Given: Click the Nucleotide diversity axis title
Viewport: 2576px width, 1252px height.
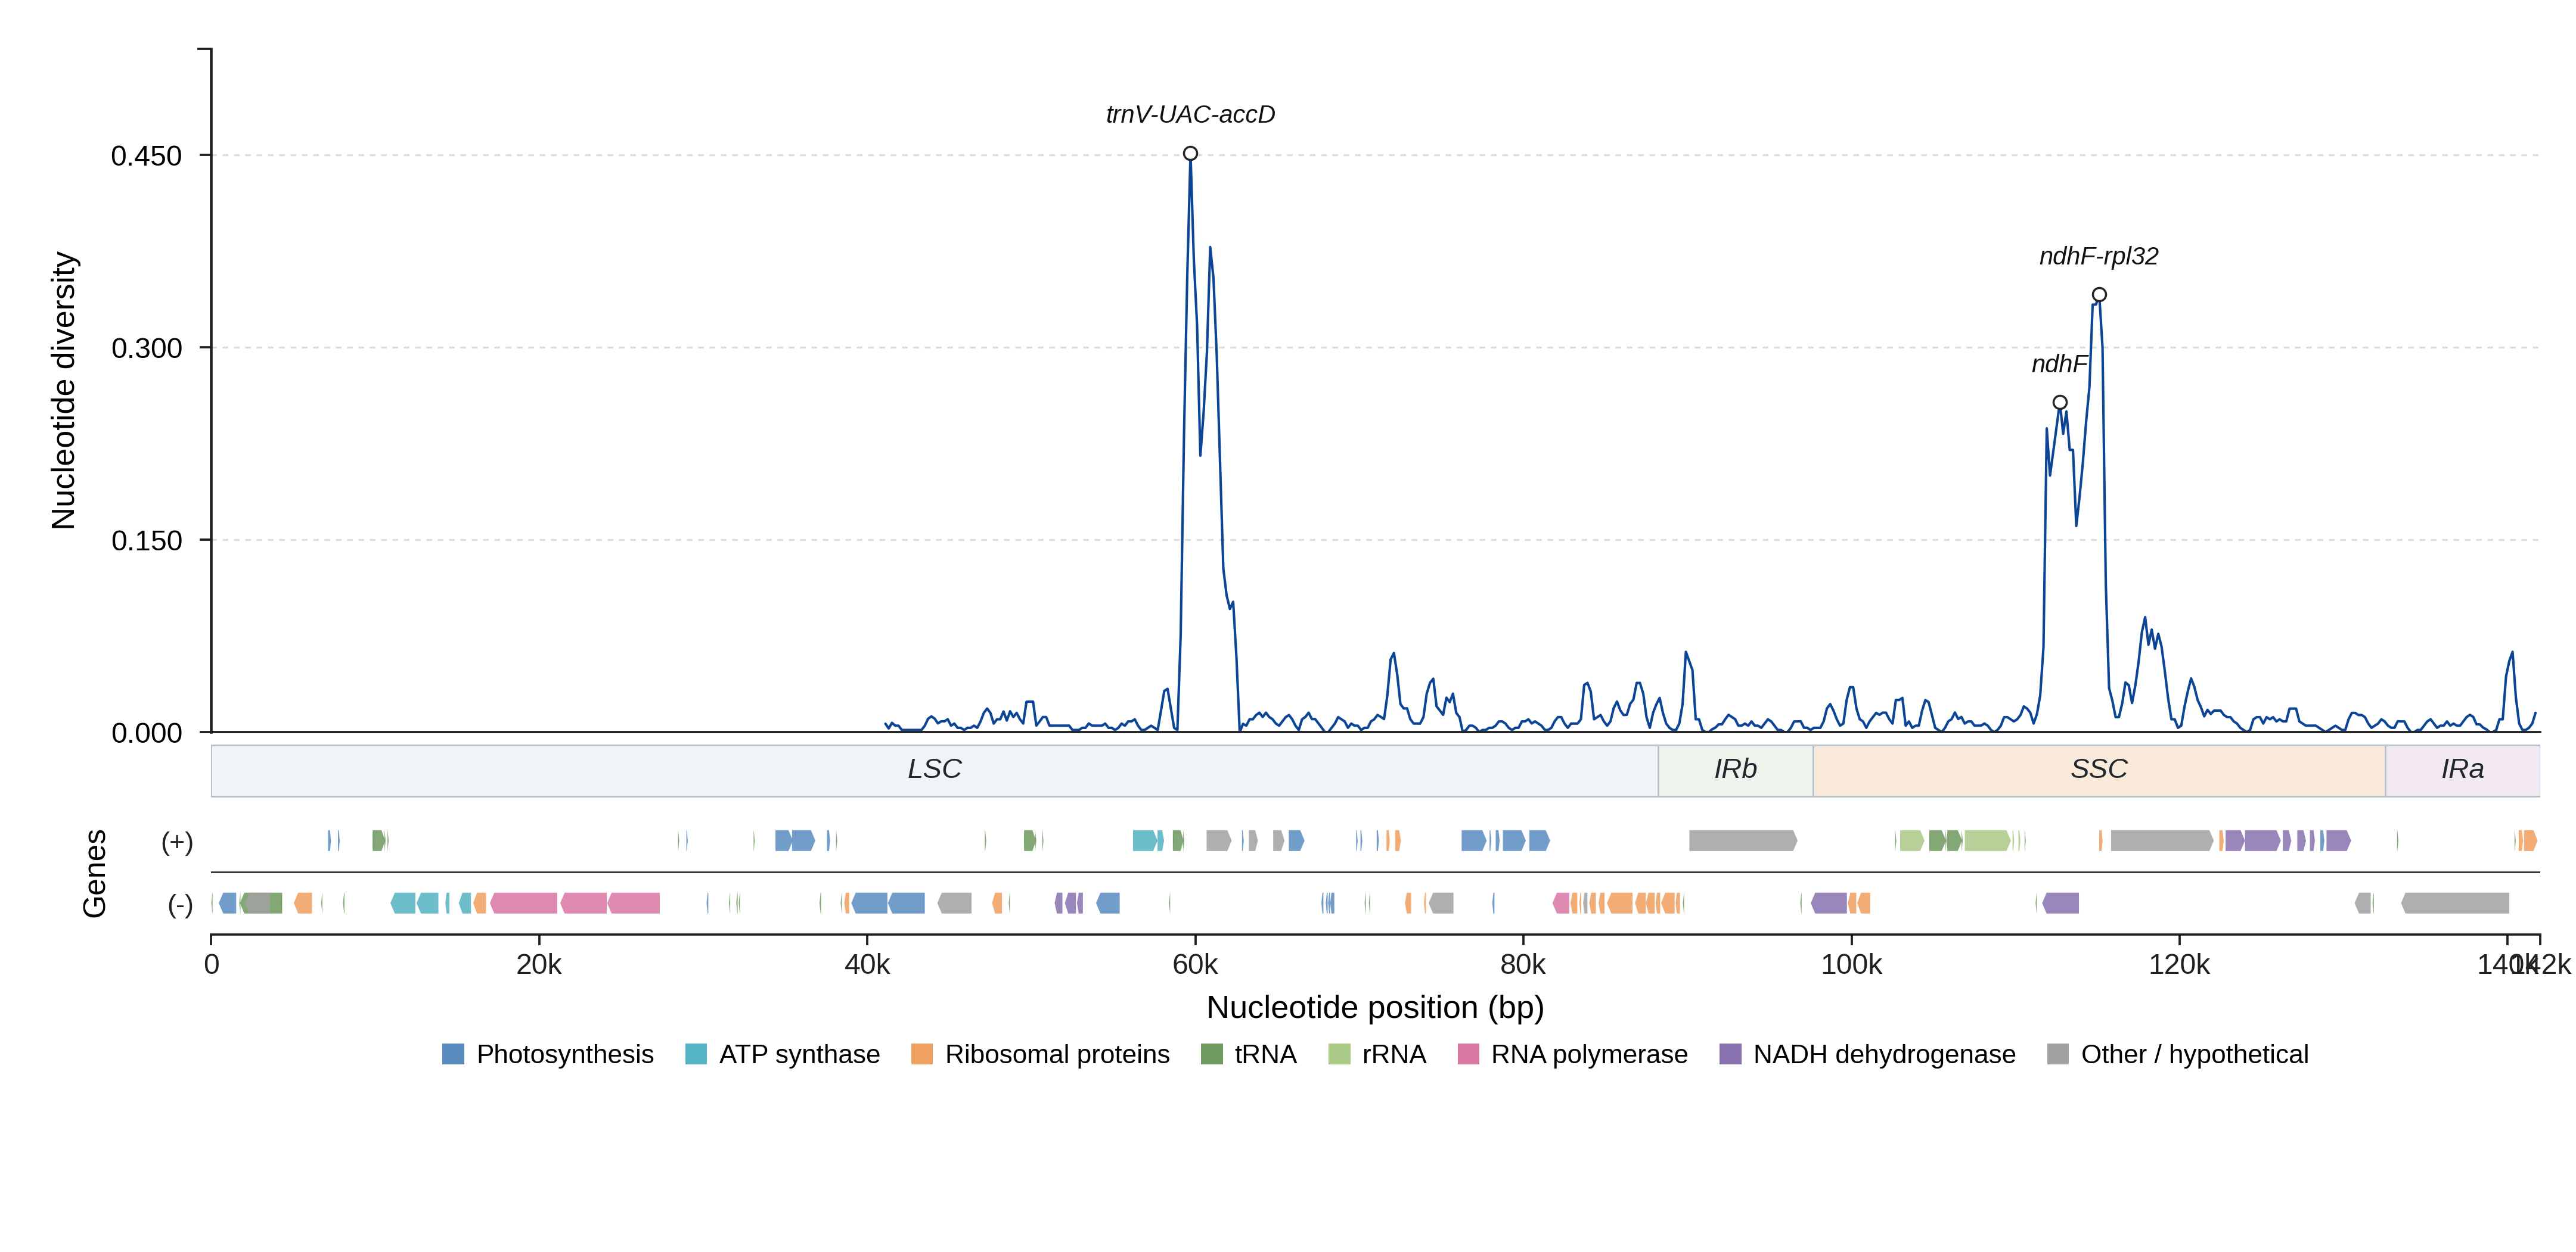Looking at the screenshot, I should (x=63, y=391).
